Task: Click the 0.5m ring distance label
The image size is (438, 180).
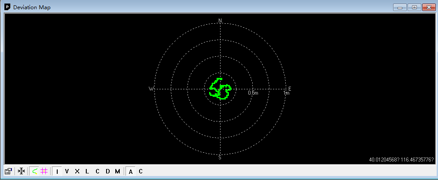Action: point(253,93)
